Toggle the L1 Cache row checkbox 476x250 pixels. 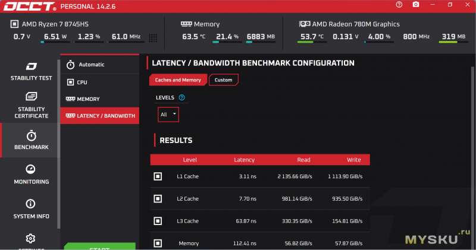[x=158, y=176]
